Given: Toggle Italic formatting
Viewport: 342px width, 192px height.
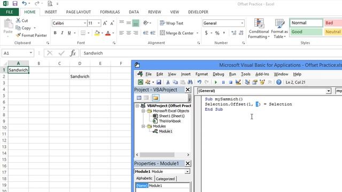Looking at the screenshot, I should click(62, 33).
